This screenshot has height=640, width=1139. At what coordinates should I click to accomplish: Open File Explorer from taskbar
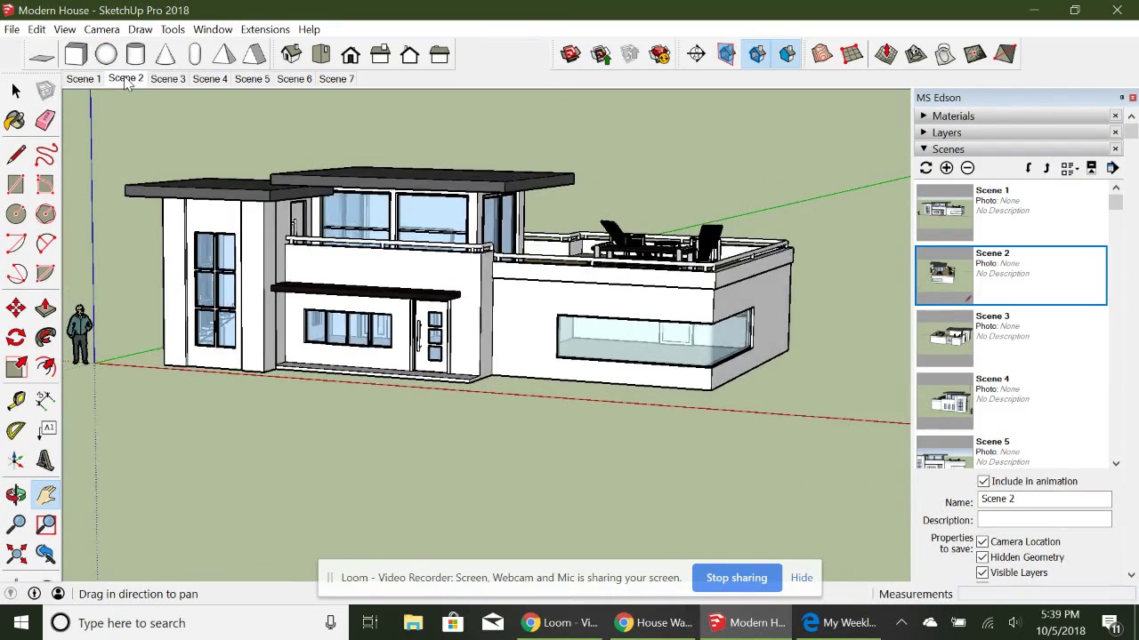(413, 623)
